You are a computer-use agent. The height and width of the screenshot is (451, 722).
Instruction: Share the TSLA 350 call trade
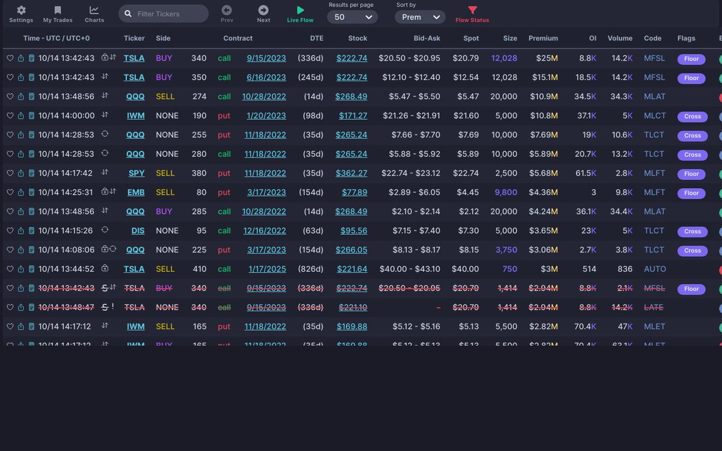pyautogui.click(x=21, y=78)
